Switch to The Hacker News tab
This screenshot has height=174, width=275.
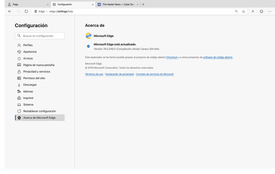[118, 4]
